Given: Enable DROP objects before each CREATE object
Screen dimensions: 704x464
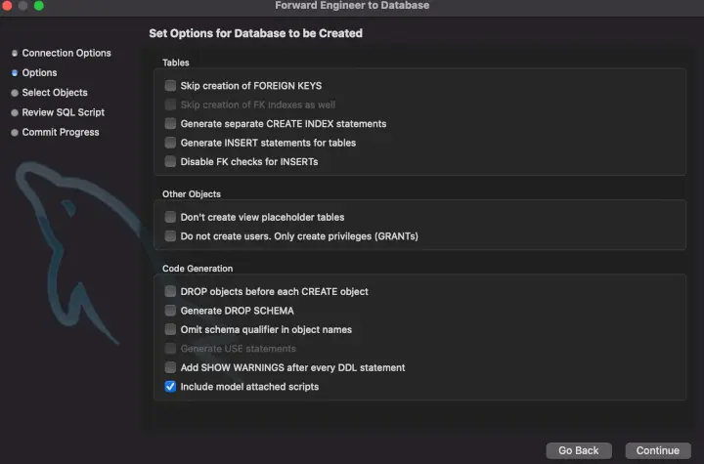Looking at the screenshot, I should coord(171,291).
